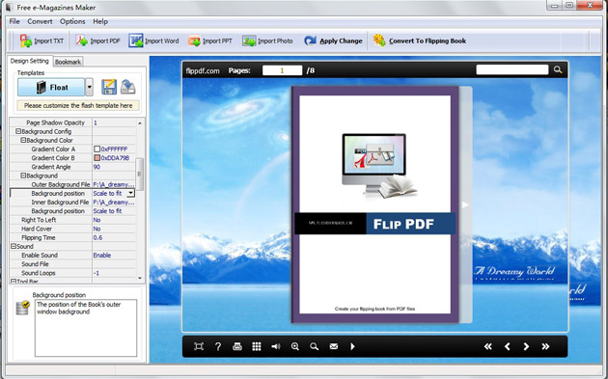Click Apply Change

333,41
